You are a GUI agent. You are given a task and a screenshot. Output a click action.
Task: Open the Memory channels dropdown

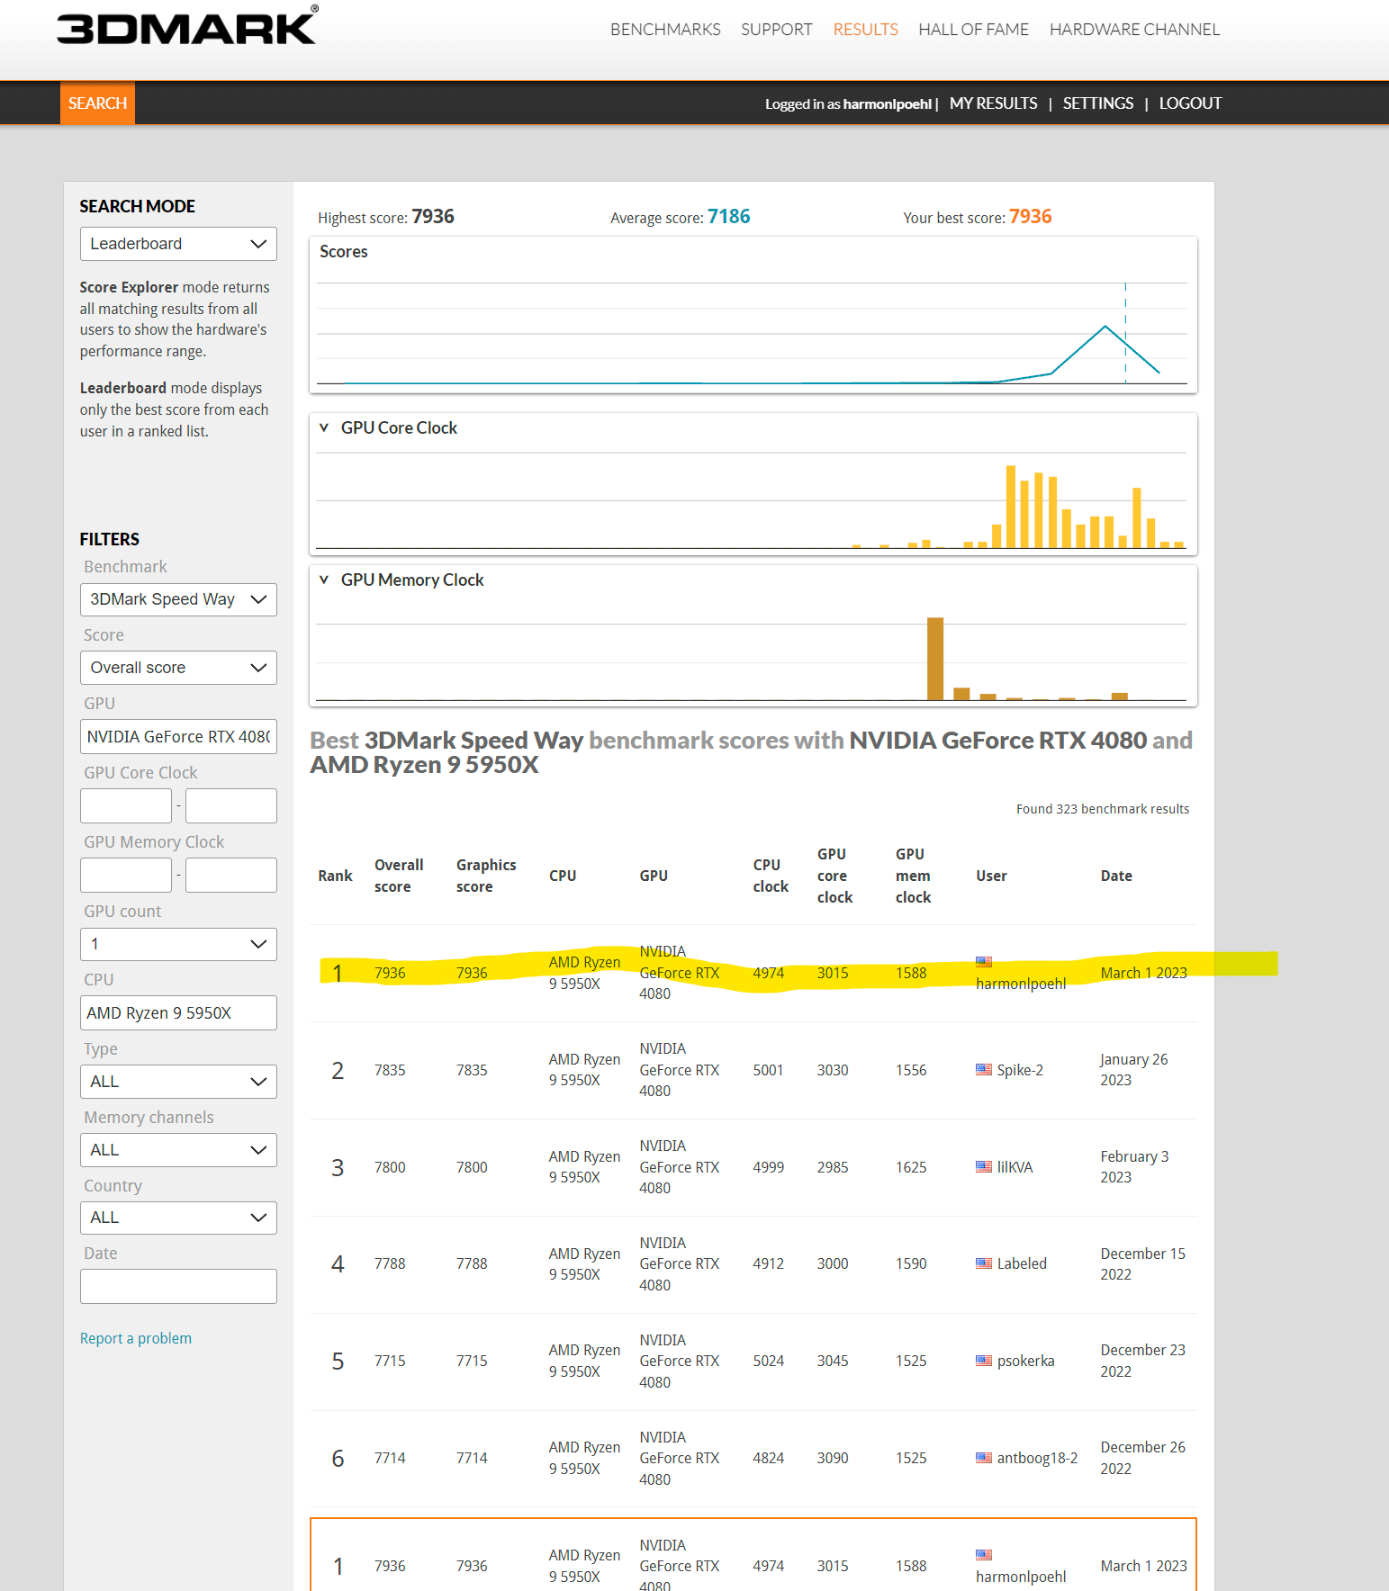[x=178, y=1150]
